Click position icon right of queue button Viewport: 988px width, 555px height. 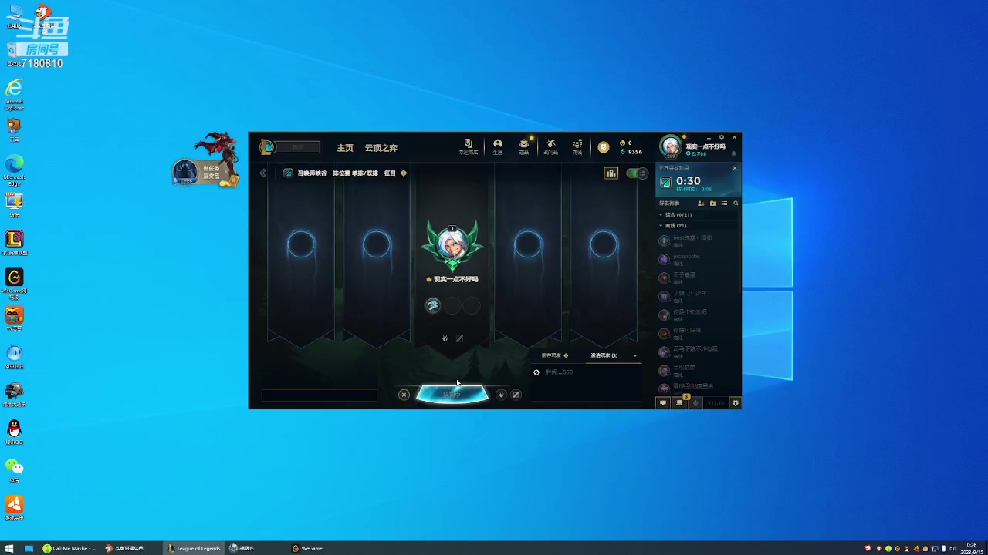(501, 395)
